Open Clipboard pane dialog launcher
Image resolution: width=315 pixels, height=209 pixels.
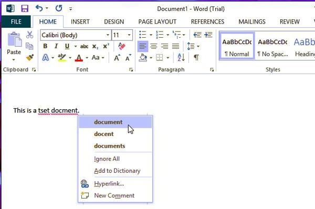click(34, 70)
